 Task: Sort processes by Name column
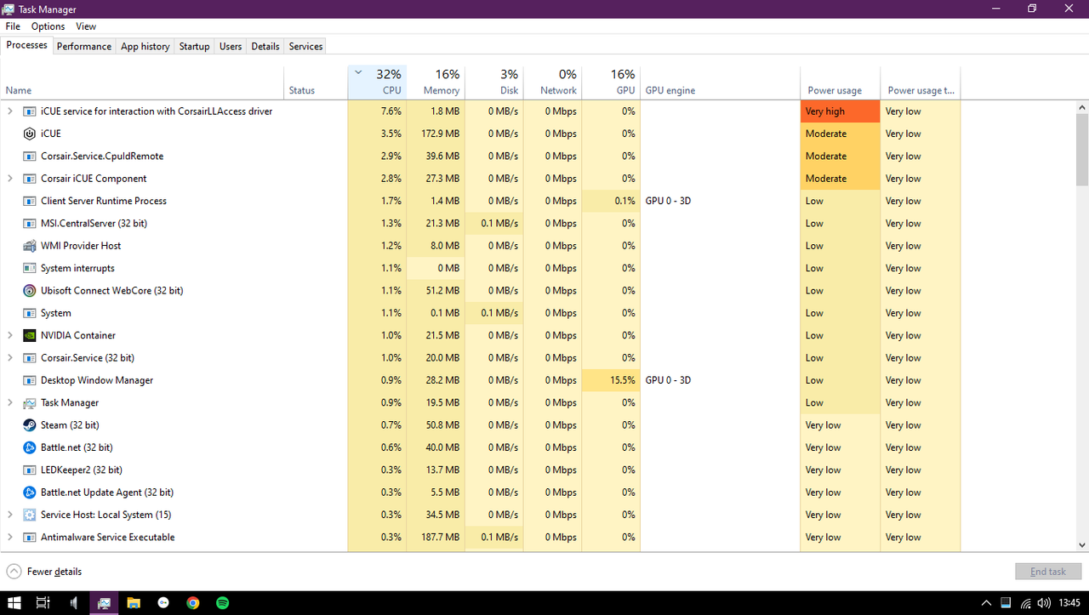(x=143, y=83)
